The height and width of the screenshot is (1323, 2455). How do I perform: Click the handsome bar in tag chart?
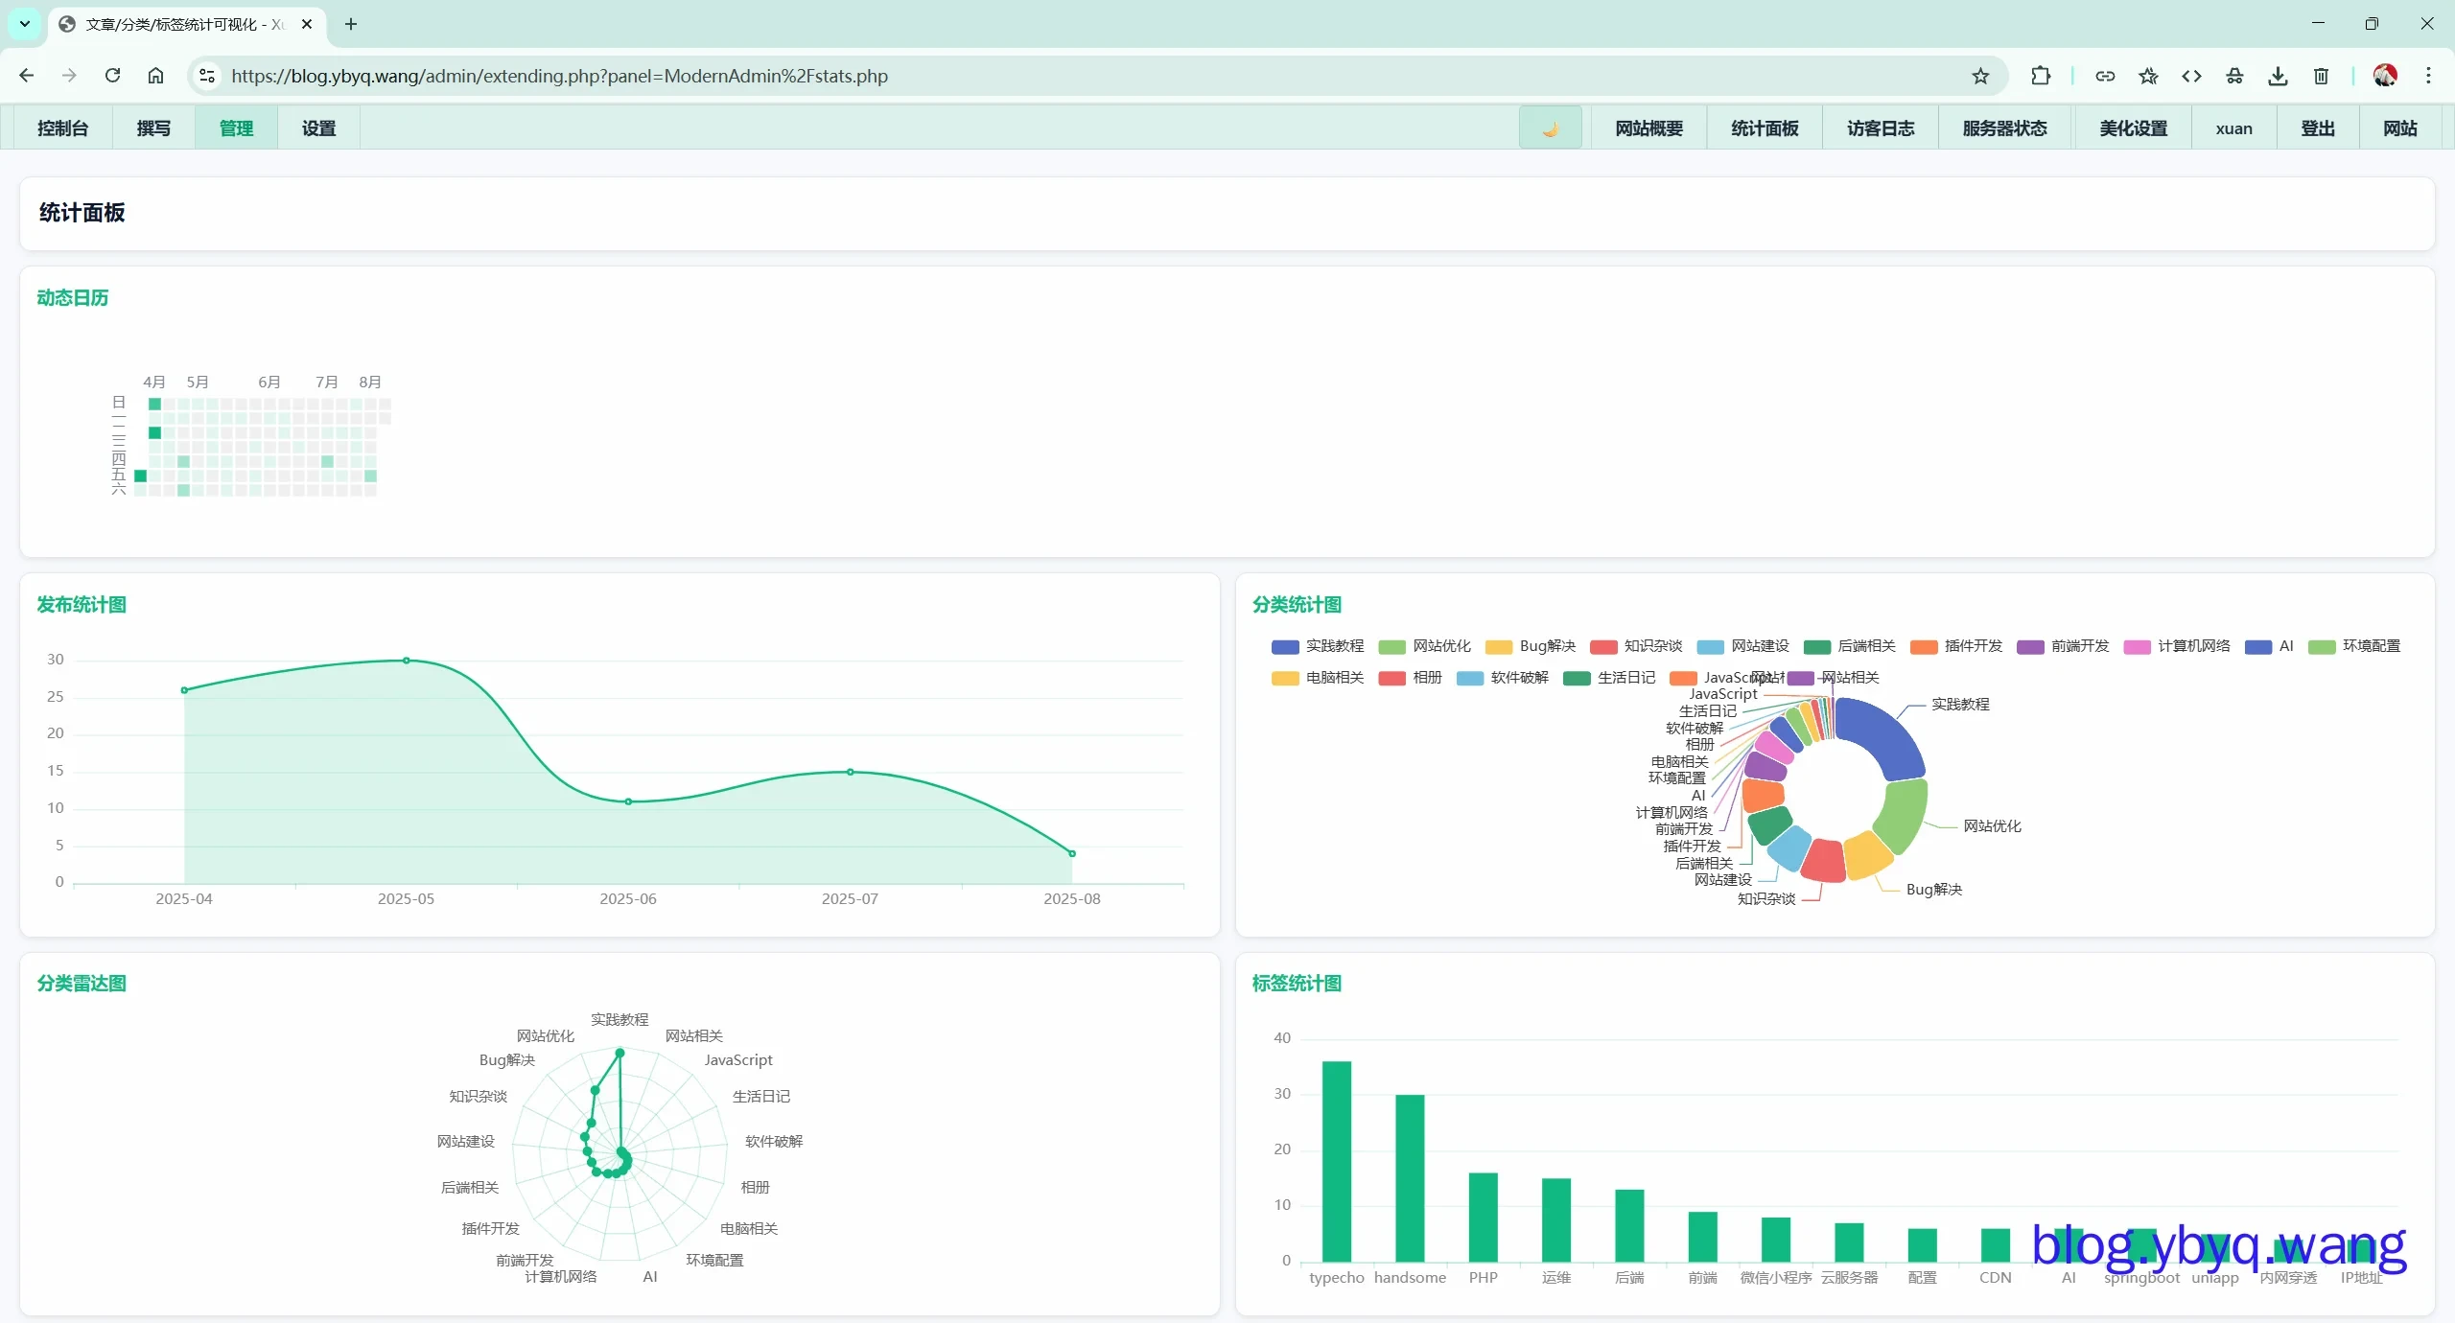[x=1410, y=1178]
